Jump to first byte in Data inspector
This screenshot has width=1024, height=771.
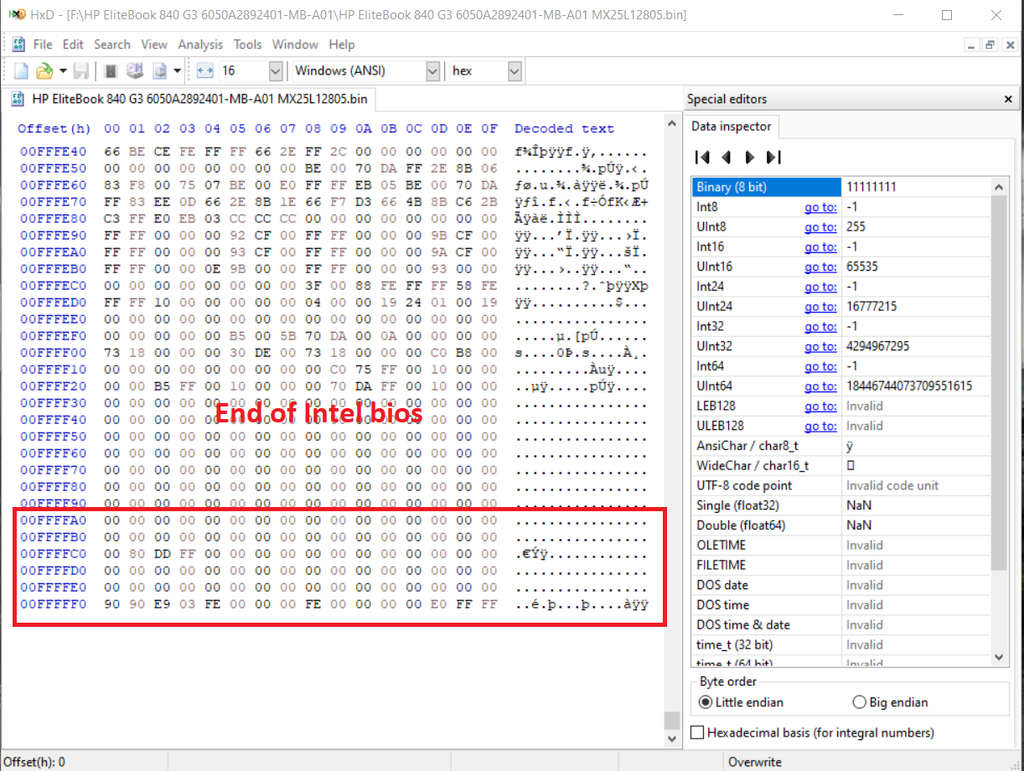click(x=703, y=157)
